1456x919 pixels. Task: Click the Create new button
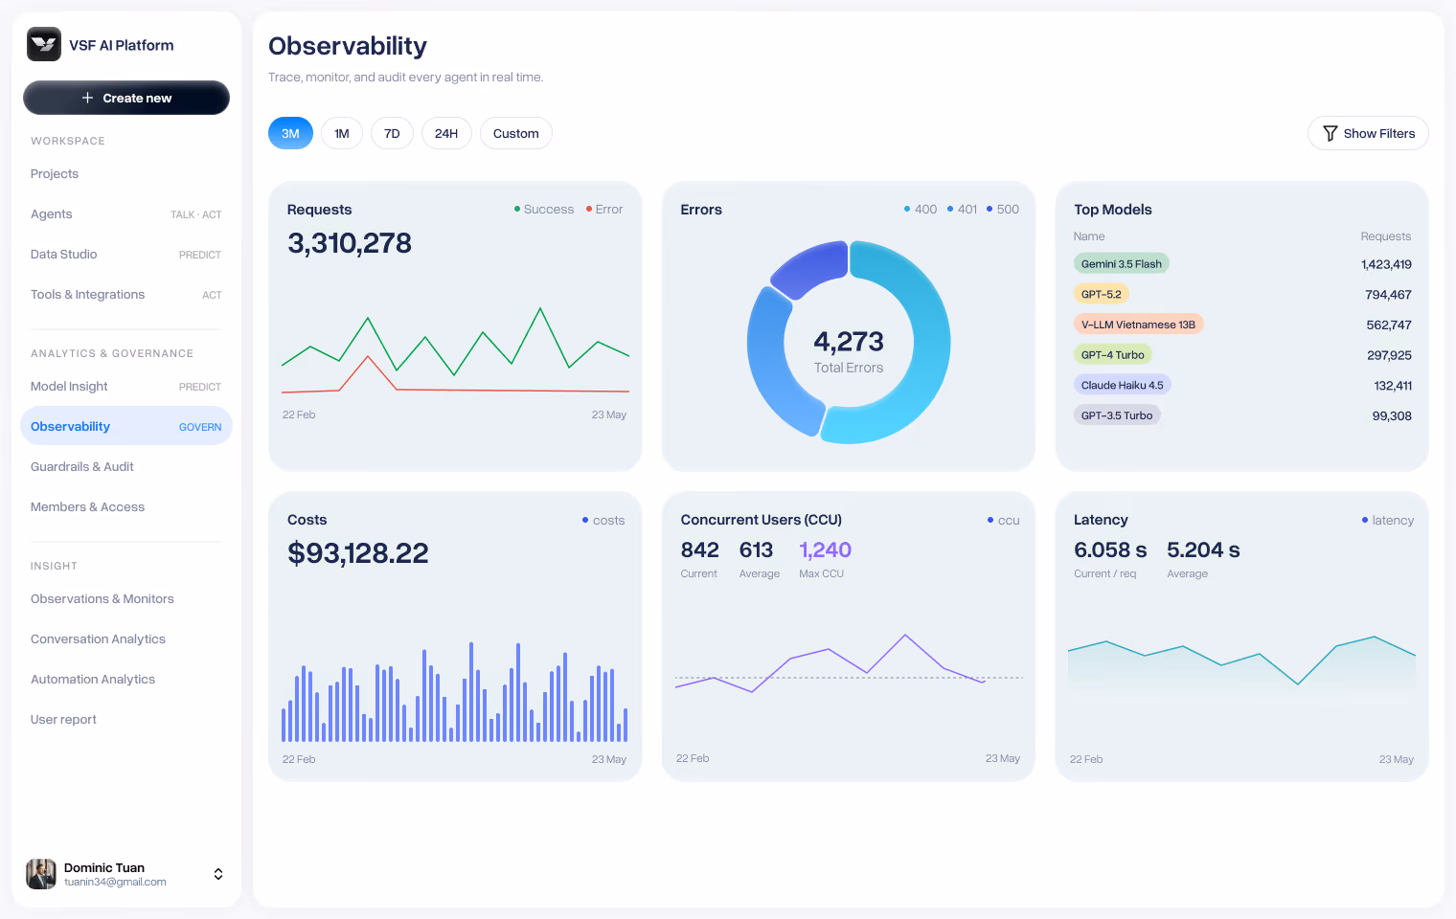pyautogui.click(x=126, y=98)
